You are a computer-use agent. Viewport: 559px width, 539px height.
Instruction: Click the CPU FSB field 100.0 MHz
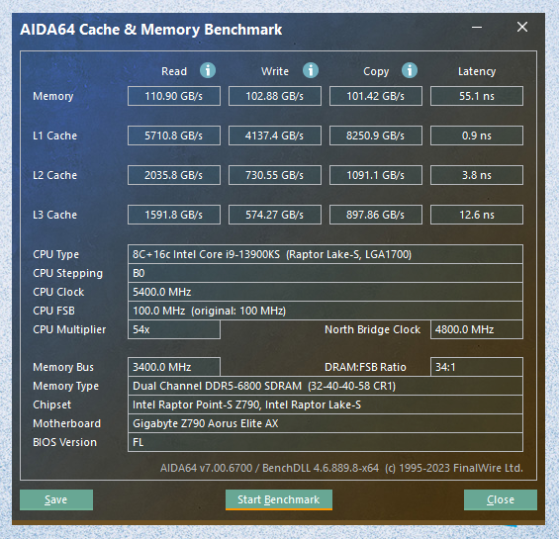pyautogui.click(x=326, y=311)
